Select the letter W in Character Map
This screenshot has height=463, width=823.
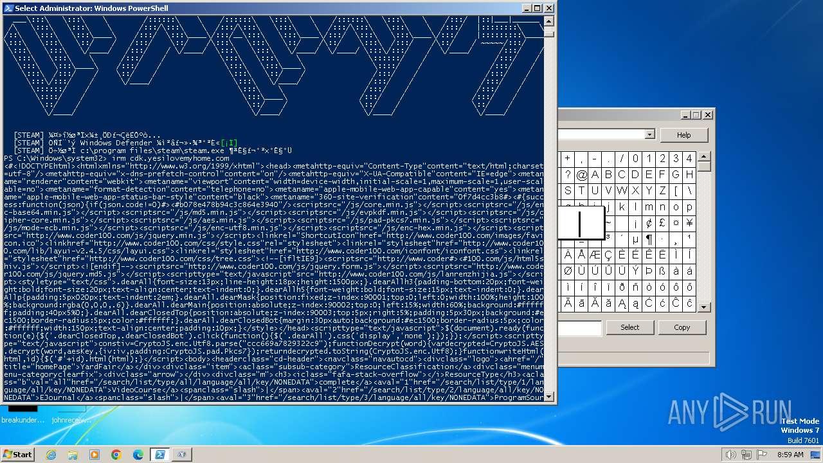(622, 191)
